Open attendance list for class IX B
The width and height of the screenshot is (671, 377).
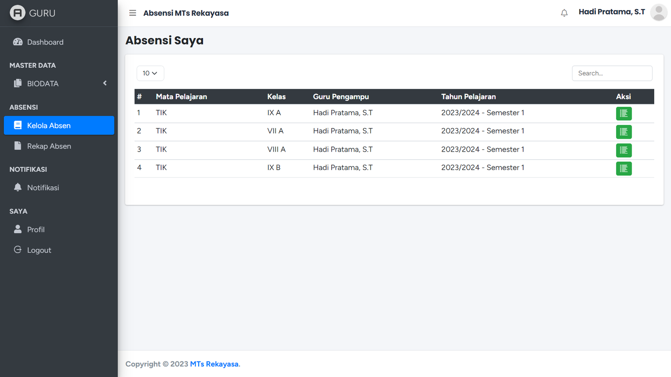pyautogui.click(x=624, y=169)
